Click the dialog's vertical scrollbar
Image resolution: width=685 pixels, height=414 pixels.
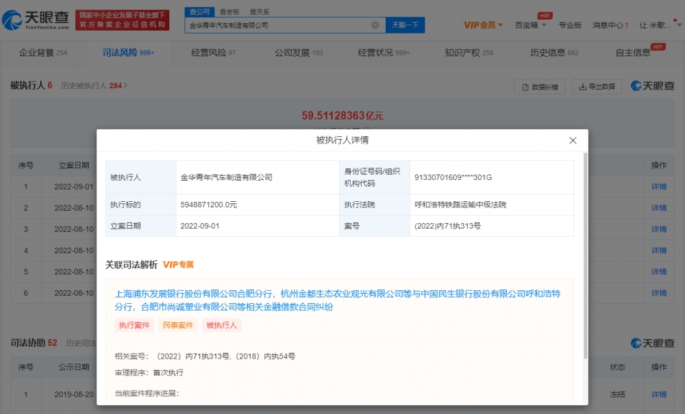click(x=586, y=256)
